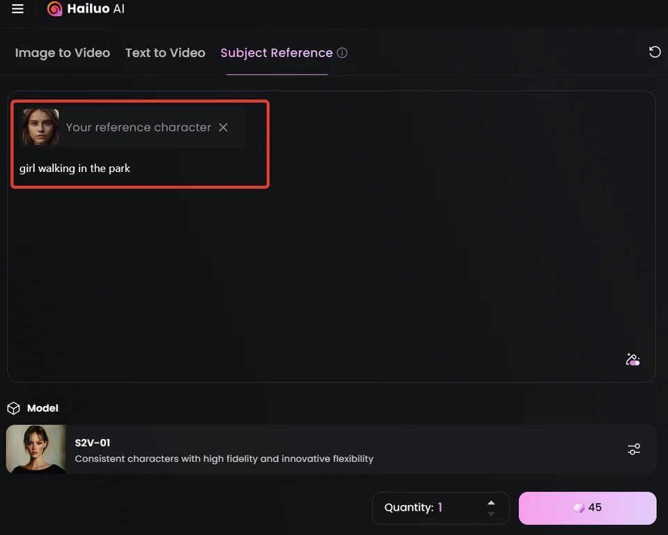The height and width of the screenshot is (535, 668).
Task: Click the prompt text 'girl walking in the park'
Action: (75, 168)
